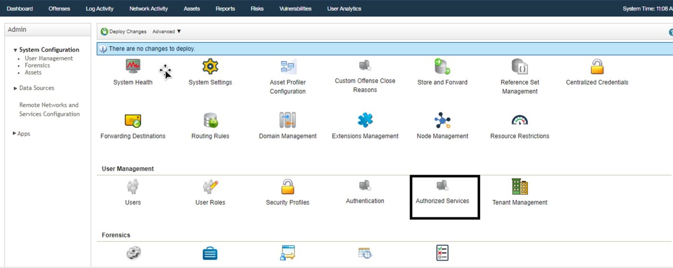The image size is (673, 268).
Task: Switch to the Network Activity tab
Action: 149,9
